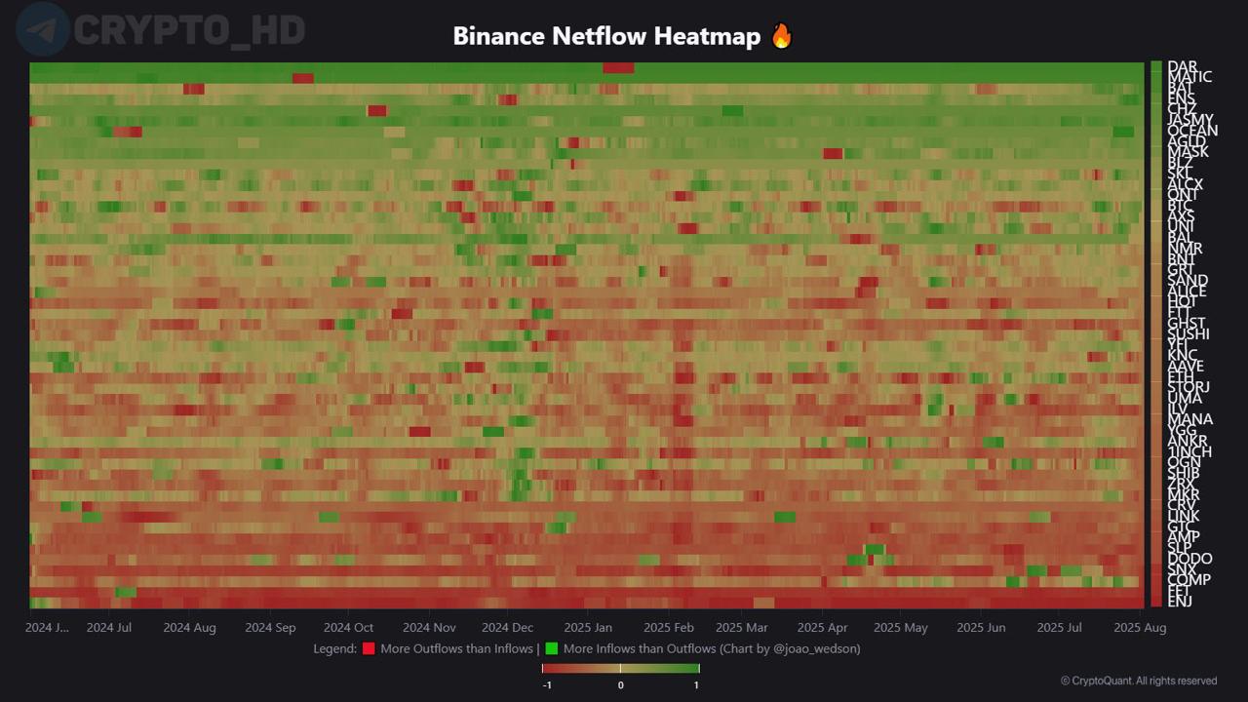The width and height of the screenshot is (1248, 702).
Task: Click the SHIB ticker label
Action: pyautogui.click(x=1184, y=474)
